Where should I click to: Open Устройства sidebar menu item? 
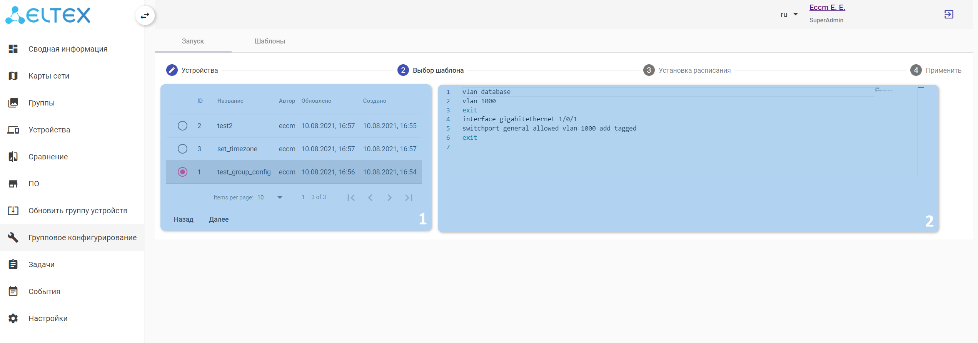[x=72, y=130]
